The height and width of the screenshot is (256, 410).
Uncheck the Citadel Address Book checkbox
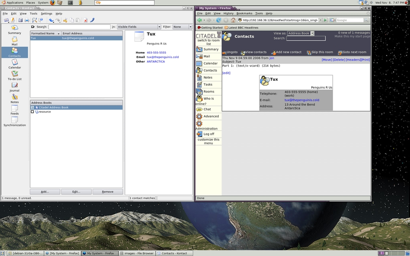pos(32,107)
